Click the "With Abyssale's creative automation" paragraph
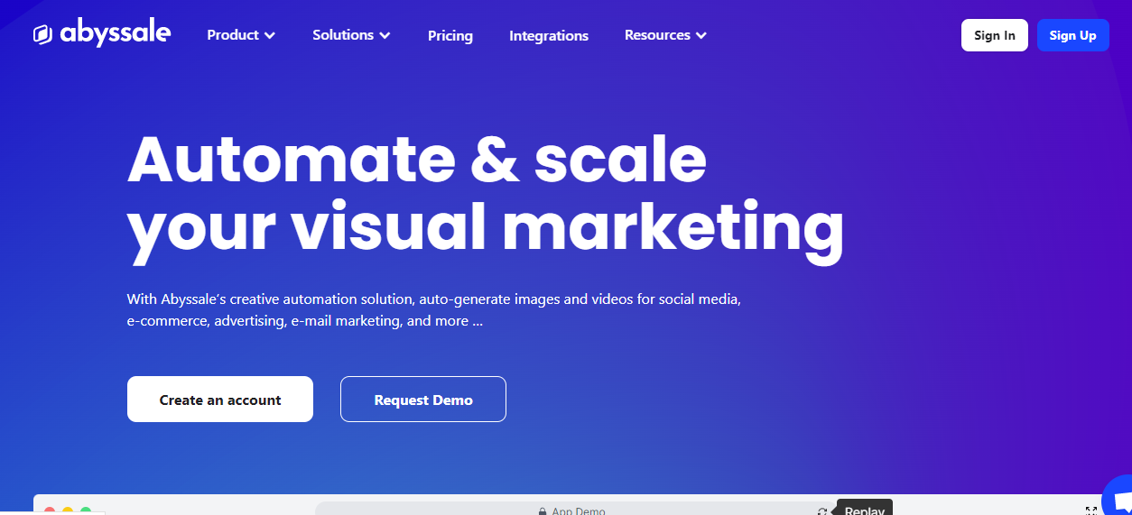1132x515 pixels. (434, 309)
